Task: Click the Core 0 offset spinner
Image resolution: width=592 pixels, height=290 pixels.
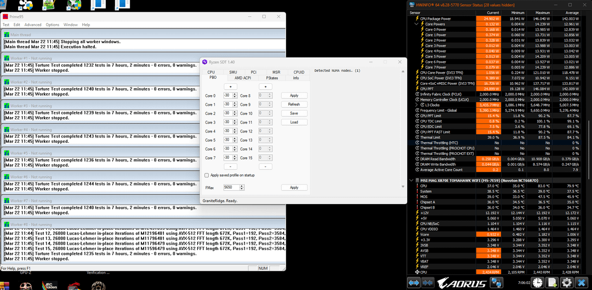Action: [x=230, y=96]
